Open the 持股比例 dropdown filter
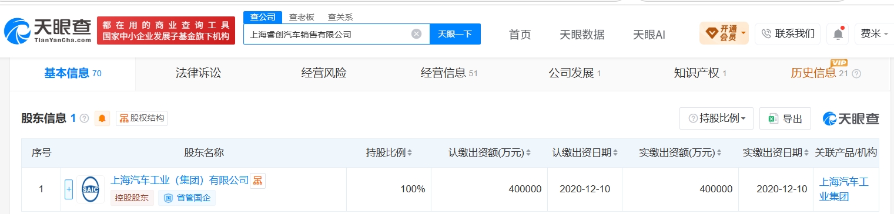The width and height of the screenshot is (894, 214). pos(716,118)
